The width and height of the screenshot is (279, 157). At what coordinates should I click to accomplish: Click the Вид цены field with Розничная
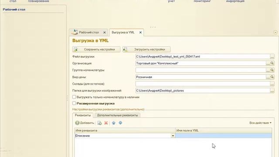coord(201,77)
